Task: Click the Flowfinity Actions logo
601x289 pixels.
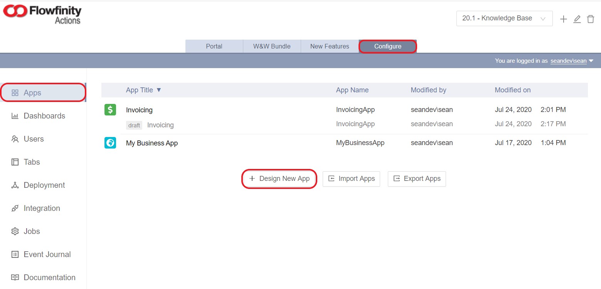Action: 42,15
